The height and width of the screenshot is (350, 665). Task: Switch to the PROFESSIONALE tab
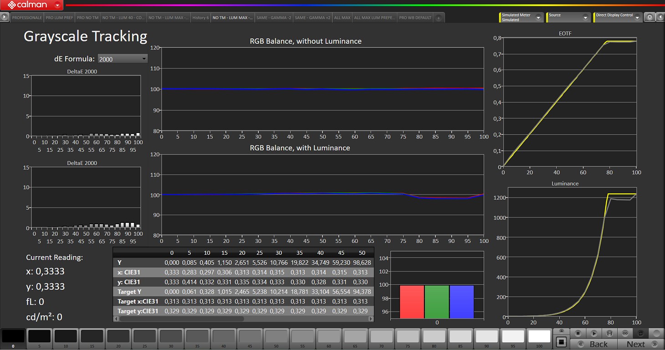tap(27, 18)
